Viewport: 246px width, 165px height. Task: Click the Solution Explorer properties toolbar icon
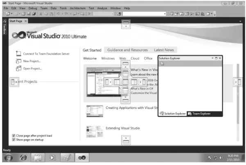pos(162,64)
